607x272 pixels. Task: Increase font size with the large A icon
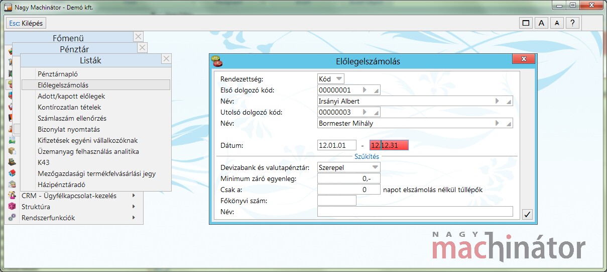click(x=541, y=23)
